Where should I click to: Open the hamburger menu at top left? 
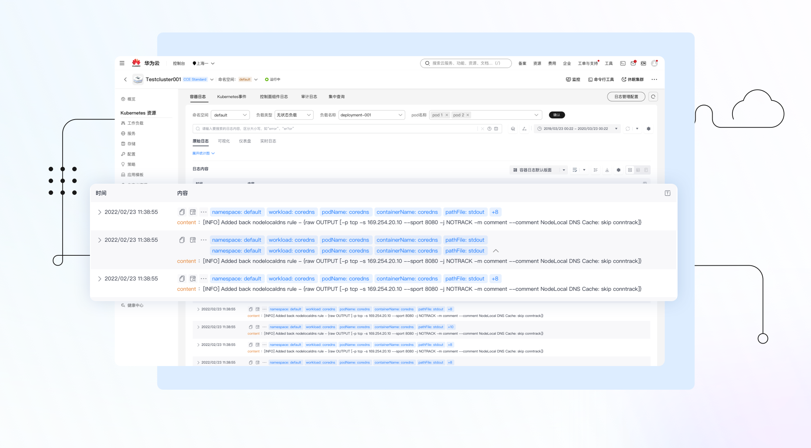122,63
